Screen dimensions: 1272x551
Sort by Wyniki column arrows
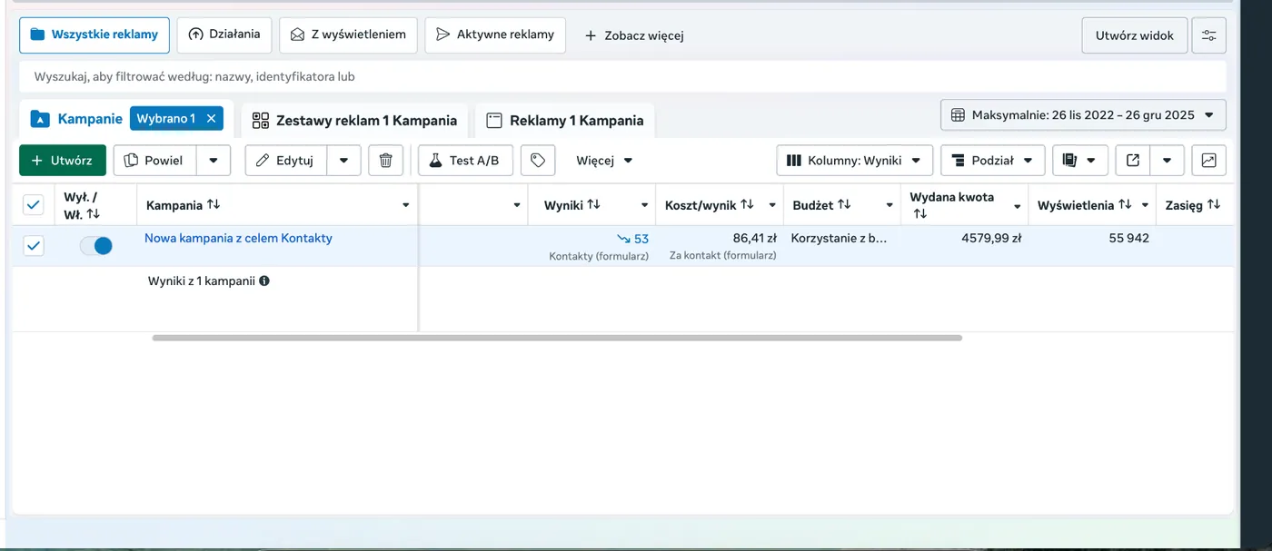pyautogui.click(x=593, y=204)
